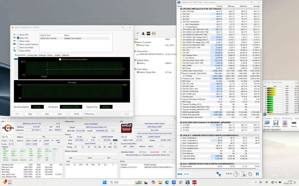Click the logging file icon with red X
This screenshot has width=299, height=186.
[243, 174]
